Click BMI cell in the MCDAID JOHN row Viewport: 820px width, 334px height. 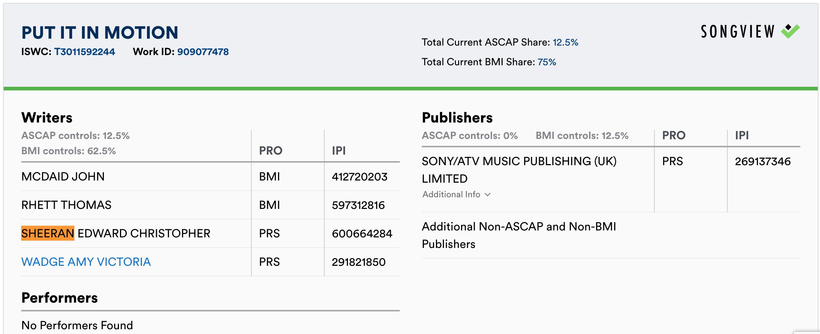pos(270,177)
